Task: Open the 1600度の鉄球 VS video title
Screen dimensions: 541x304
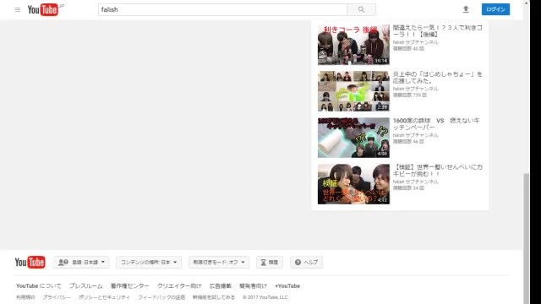Action: click(436, 124)
